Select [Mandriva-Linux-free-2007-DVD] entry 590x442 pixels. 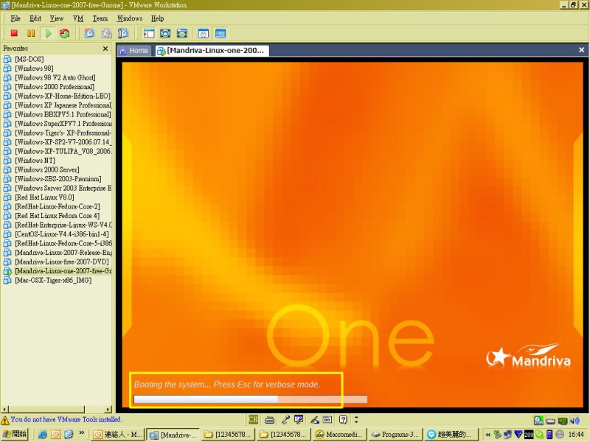click(x=62, y=262)
